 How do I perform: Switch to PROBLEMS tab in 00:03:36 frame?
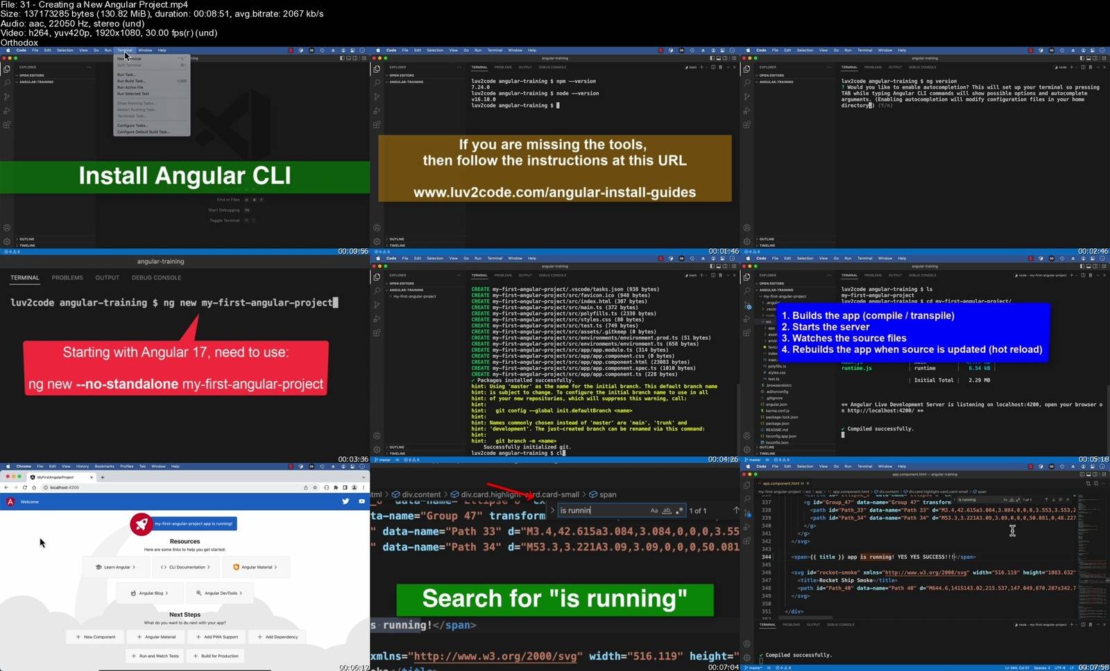pyautogui.click(x=67, y=277)
